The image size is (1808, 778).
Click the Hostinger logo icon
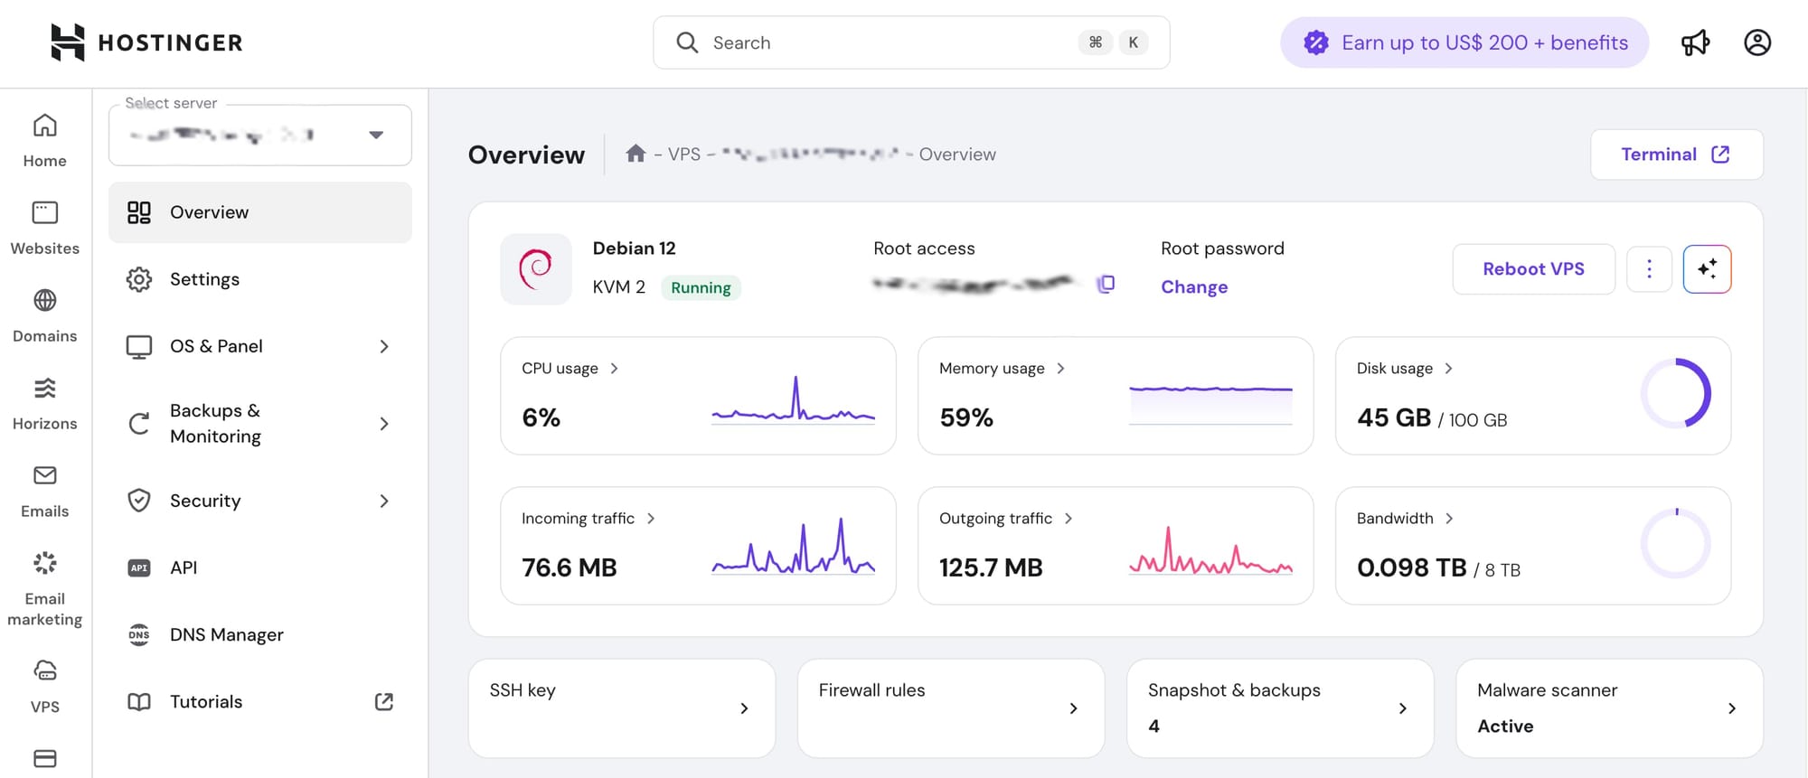68,42
